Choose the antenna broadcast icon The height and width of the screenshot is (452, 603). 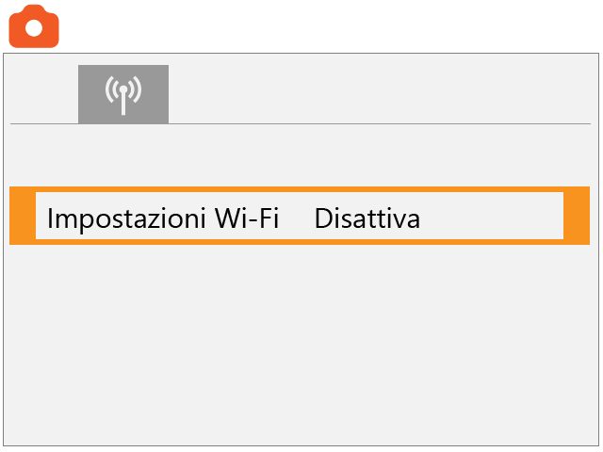coord(123,94)
